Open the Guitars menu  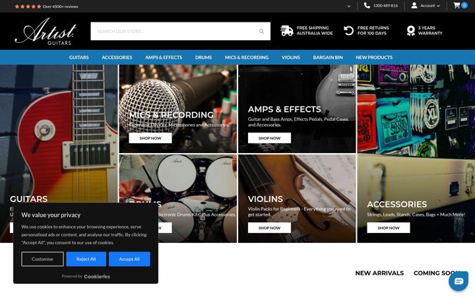pyautogui.click(x=79, y=57)
